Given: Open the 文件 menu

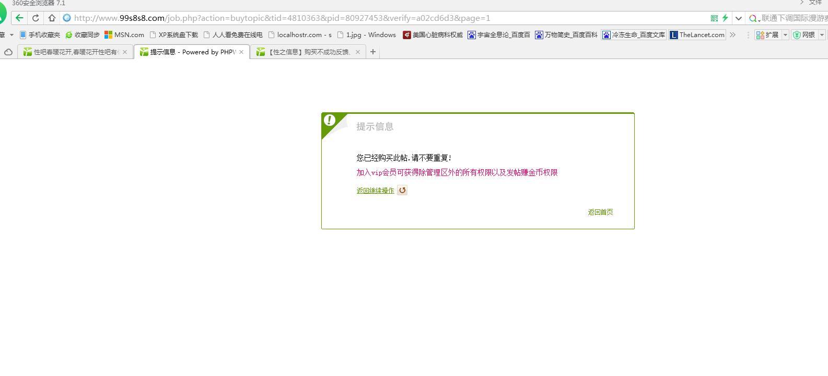Looking at the screenshot, I should (x=815, y=3).
